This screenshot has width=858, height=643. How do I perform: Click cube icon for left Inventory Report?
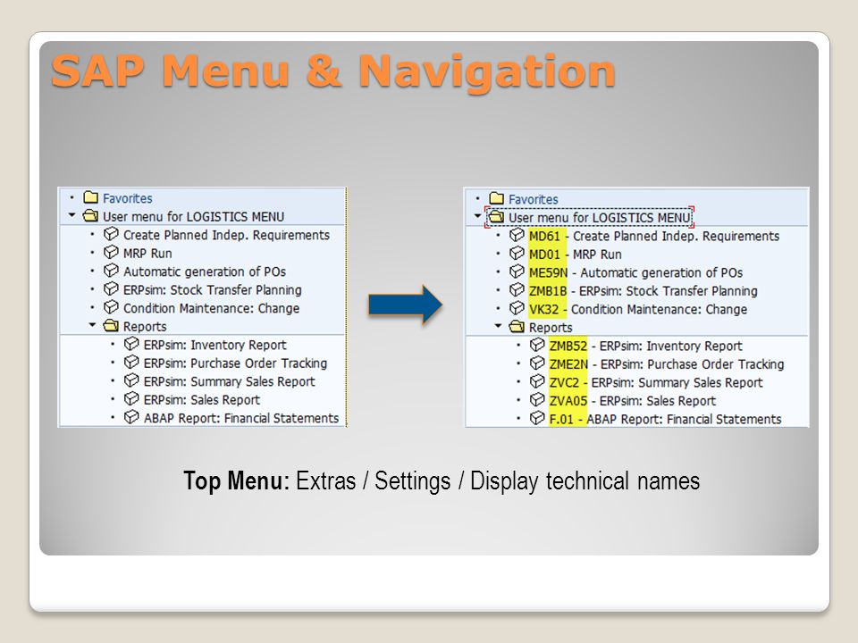(131, 344)
